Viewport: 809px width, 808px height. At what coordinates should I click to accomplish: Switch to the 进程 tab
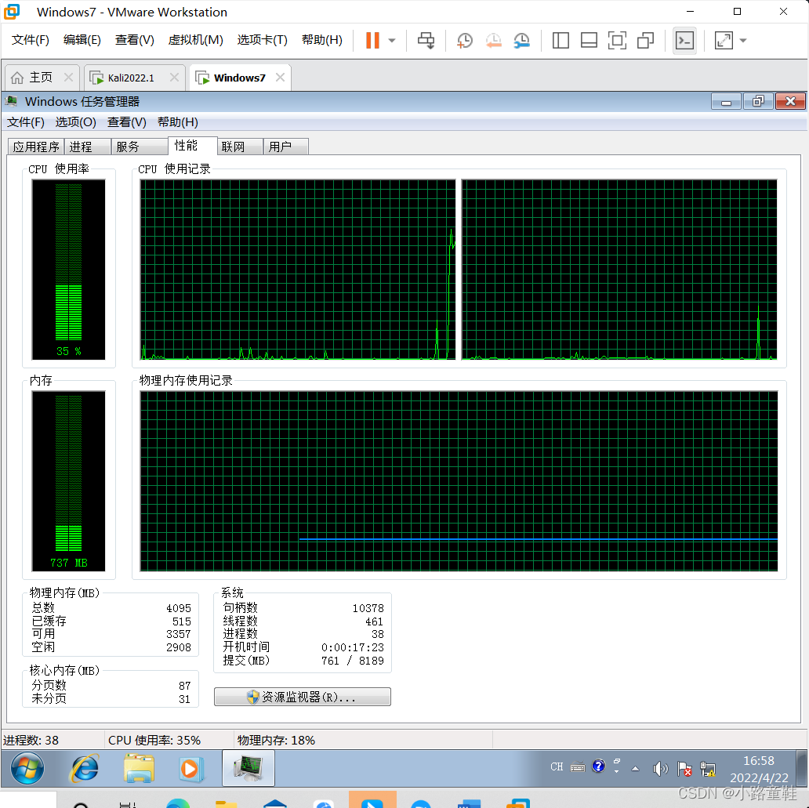point(87,147)
